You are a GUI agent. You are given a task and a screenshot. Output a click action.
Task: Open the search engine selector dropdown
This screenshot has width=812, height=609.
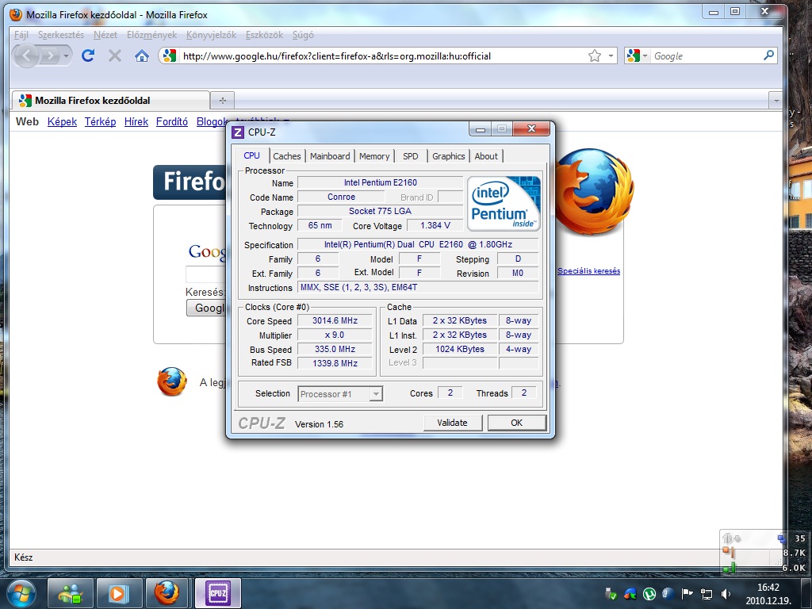pos(637,56)
